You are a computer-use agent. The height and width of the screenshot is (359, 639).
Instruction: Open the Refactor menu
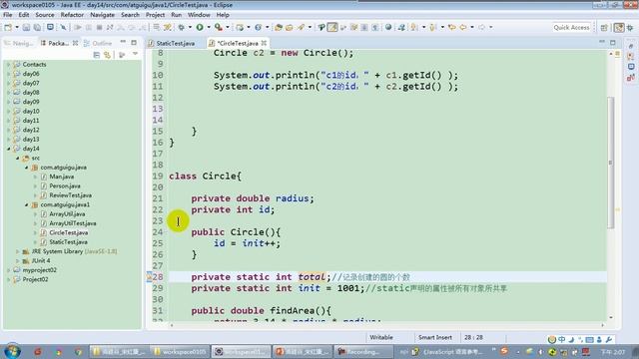click(x=72, y=15)
